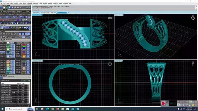Screen dimensions: 198x111
Task: Expand the Looking Down viewport title dropdown
Action: point(42,15)
